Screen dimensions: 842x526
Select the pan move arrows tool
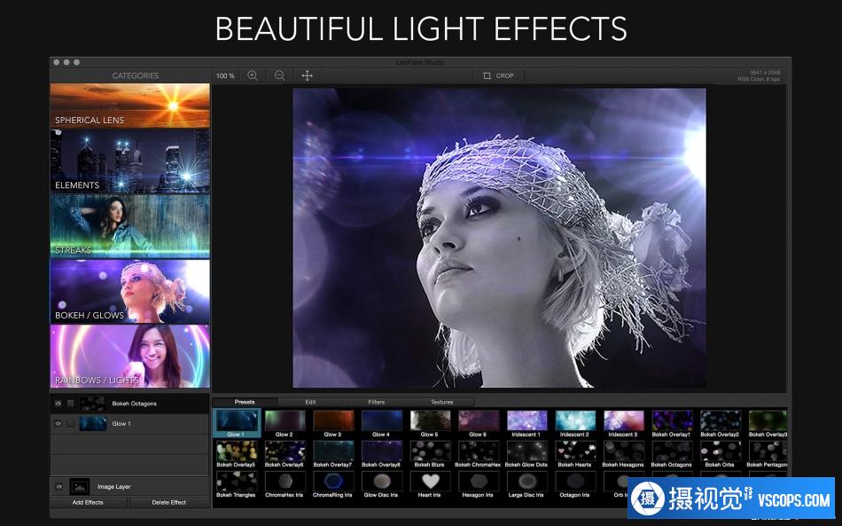tap(308, 75)
